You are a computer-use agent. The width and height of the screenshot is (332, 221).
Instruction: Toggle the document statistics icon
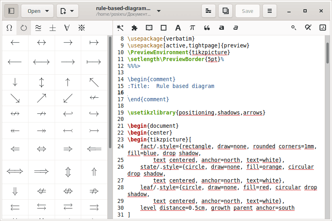323,28
